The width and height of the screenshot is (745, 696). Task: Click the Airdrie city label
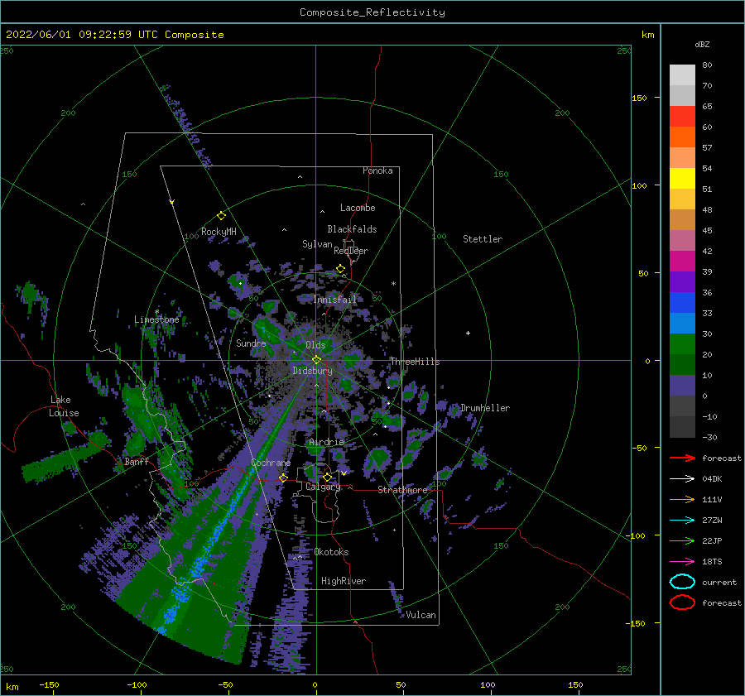point(326,442)
